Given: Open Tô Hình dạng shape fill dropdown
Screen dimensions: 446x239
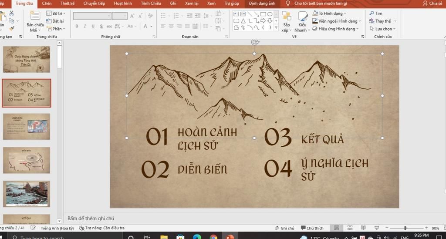Looking at the screenshot, I should pos(329,13).
